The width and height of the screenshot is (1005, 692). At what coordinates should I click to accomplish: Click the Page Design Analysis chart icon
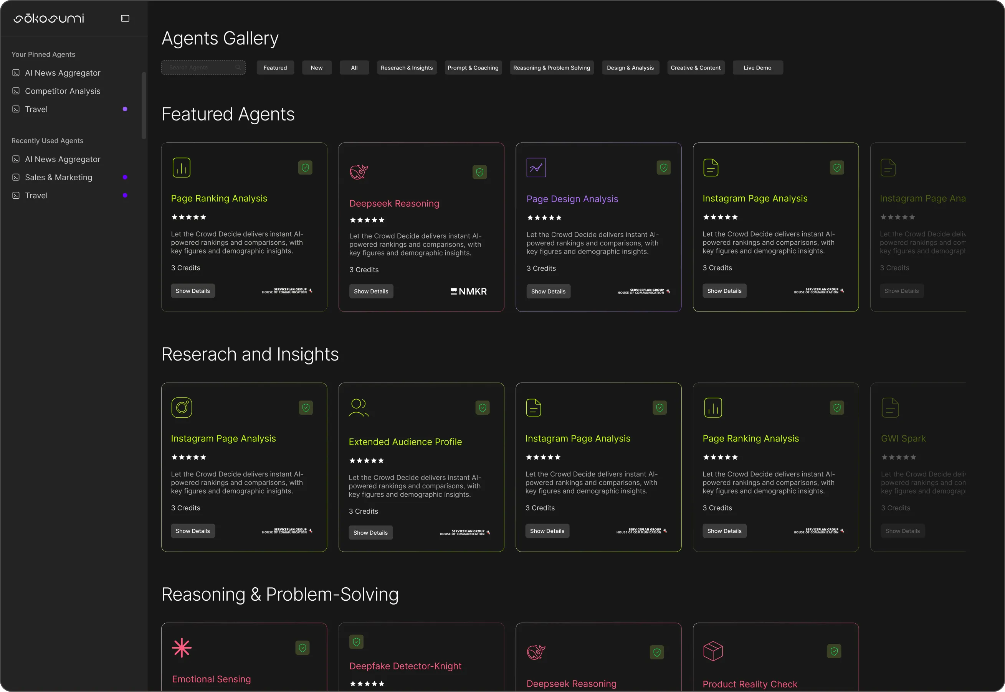coord(536,168)
